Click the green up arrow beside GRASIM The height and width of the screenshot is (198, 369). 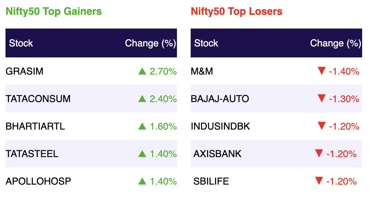point(142,71)
